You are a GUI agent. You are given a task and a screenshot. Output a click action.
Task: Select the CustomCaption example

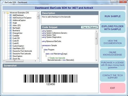(18, 46)
